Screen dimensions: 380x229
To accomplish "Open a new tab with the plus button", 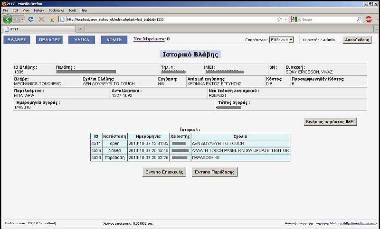I will [80, 29].
